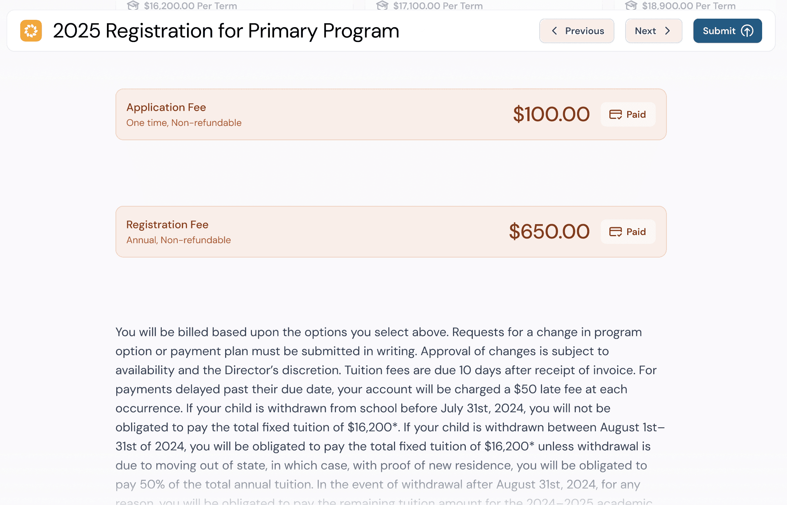Screen dimensions: 787x505
Task: Click the orange school logo icon
Action: [31, 31]
